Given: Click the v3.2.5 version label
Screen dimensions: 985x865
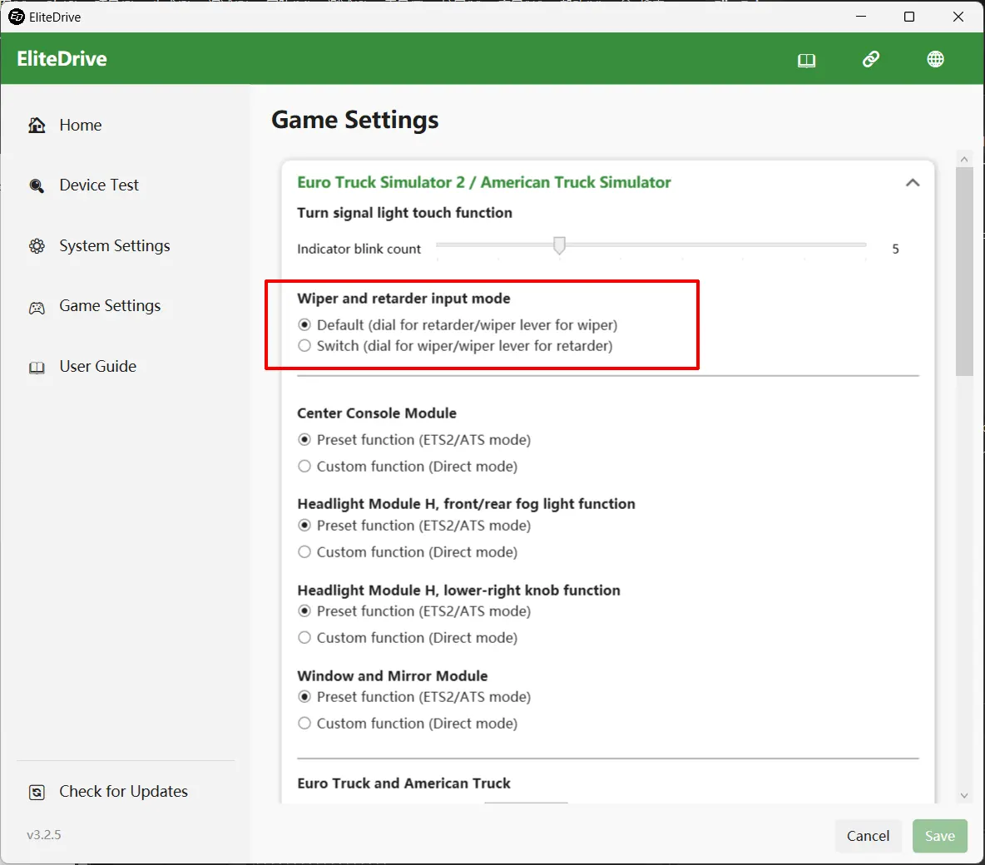Looking at the screenshot, I should [44, 835].
